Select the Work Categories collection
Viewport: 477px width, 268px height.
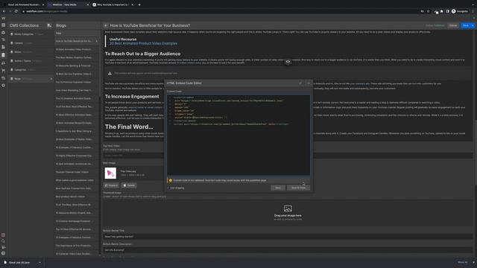tap(31, 34)
